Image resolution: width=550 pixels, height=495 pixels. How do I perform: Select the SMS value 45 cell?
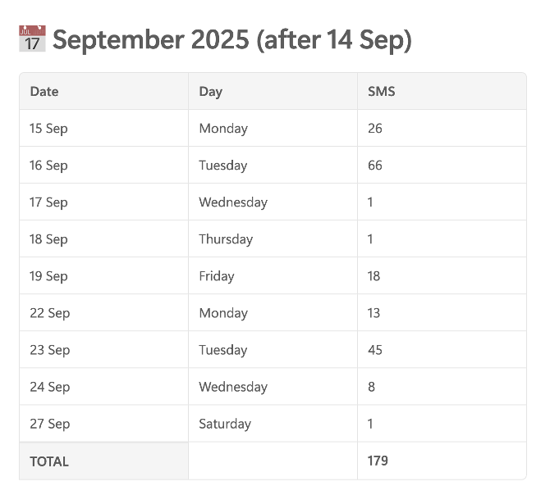tap(442, 350)
